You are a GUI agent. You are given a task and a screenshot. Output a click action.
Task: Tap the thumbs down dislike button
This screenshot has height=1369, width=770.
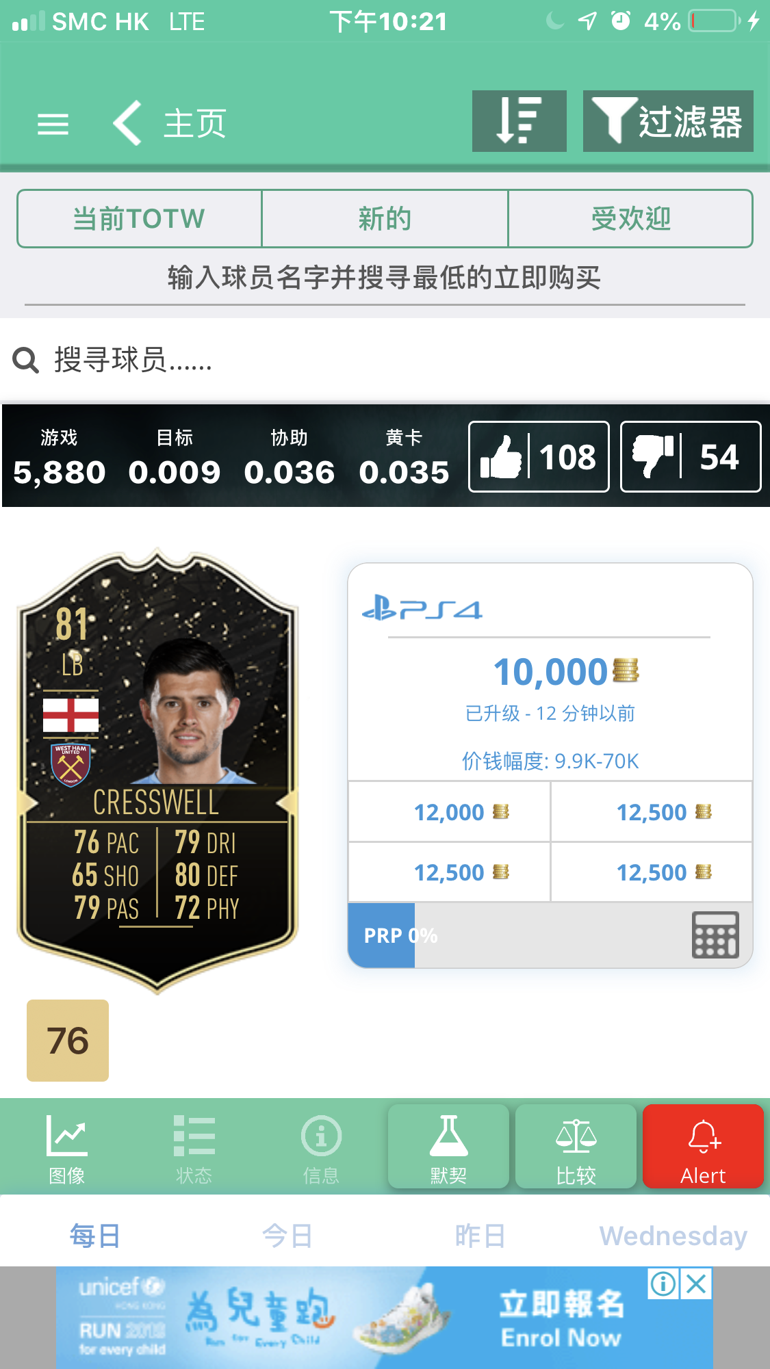click(691, 456)
